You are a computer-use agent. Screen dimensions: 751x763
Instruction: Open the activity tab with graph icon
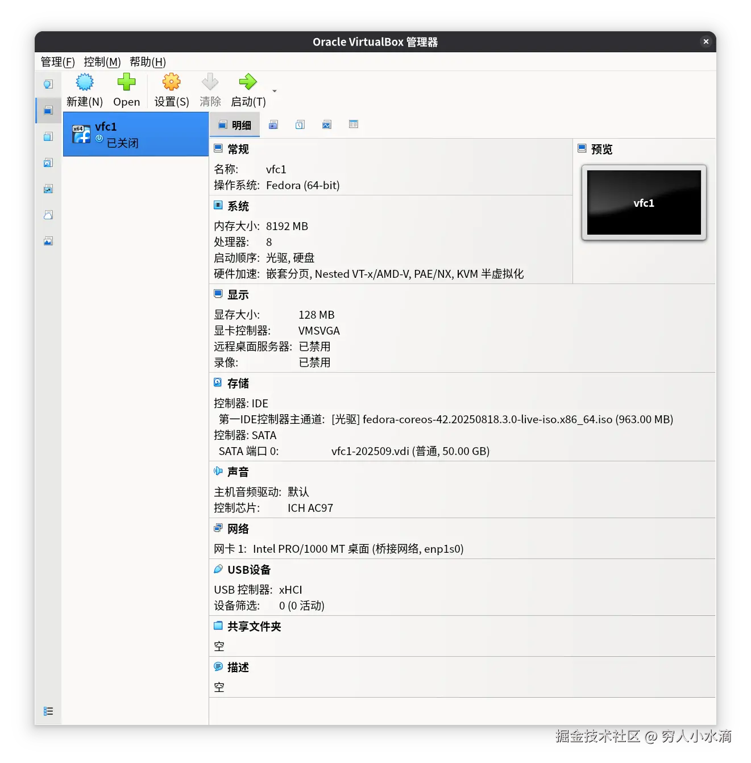pos(327,125)
